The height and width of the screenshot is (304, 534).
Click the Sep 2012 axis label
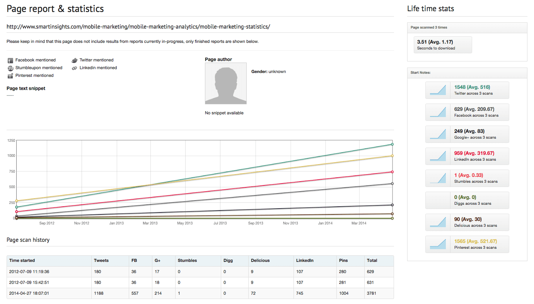(x=47, y=223)
